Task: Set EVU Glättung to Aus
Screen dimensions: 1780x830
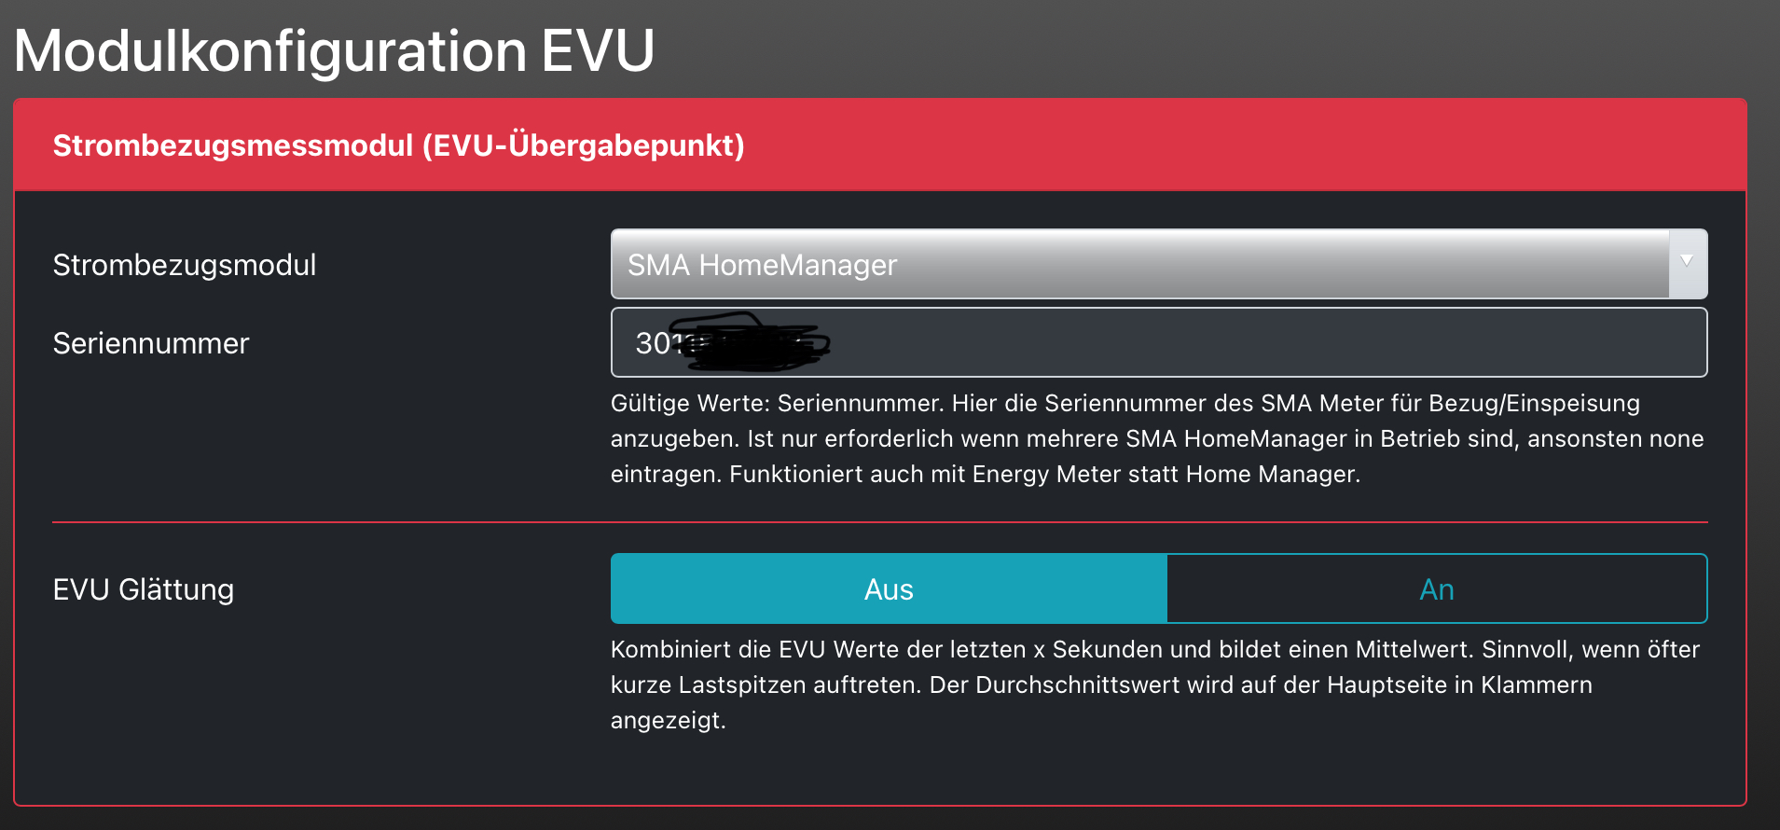Action: click(x=889, y=589)
